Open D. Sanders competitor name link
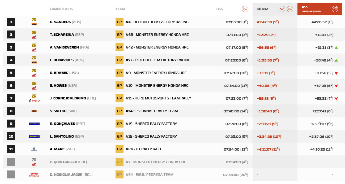345x184 pixels. point(60,22)
